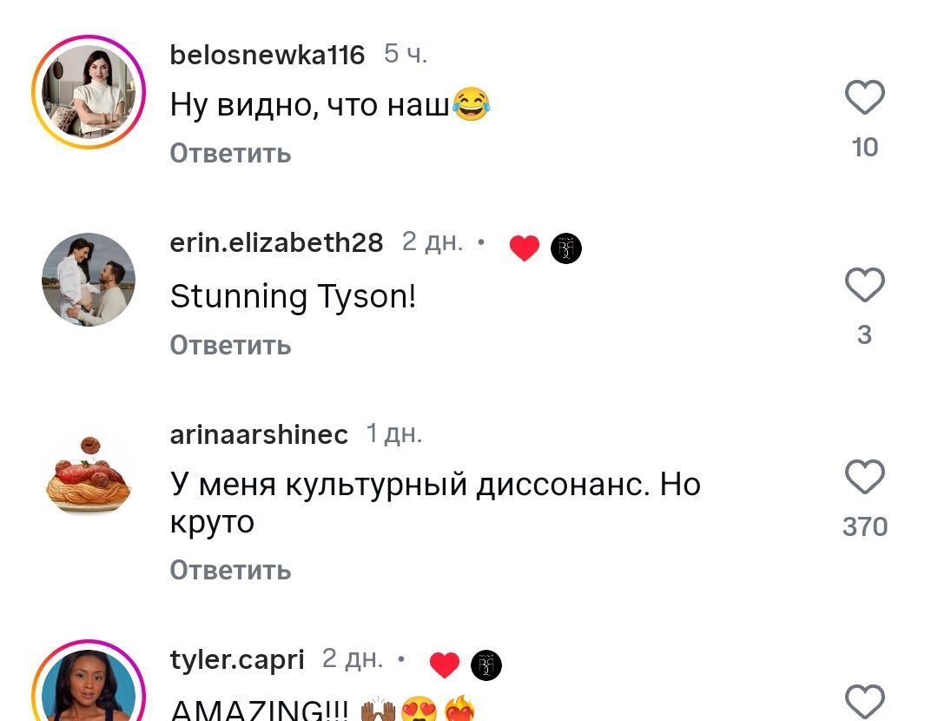Image resolution: width=938 pixels, height=721 pixels.
Task: Tap the red heart badge beside erin.elizabeth28
Action: [x=525, y=248]
